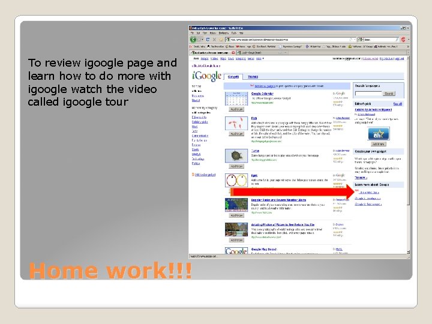Click the Images link in Google top bar
The height and width of the screenshot is (324, 432).
tap(205, 59)
